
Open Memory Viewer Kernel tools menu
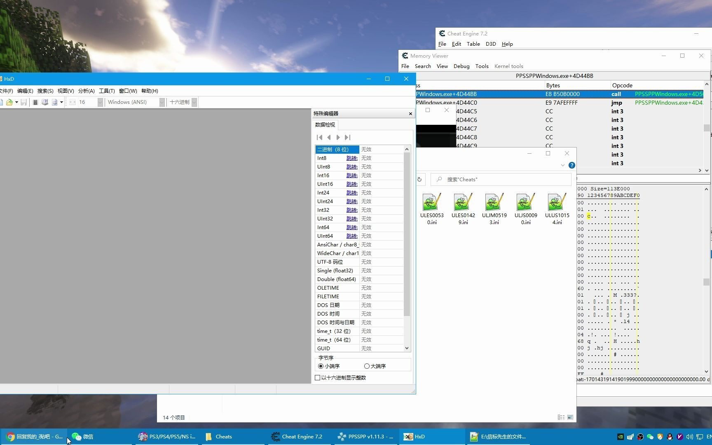tap(508, 66)
